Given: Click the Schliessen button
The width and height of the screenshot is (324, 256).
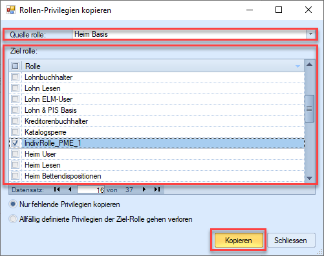Looking at the screenshot, I should tap(291, 240).
